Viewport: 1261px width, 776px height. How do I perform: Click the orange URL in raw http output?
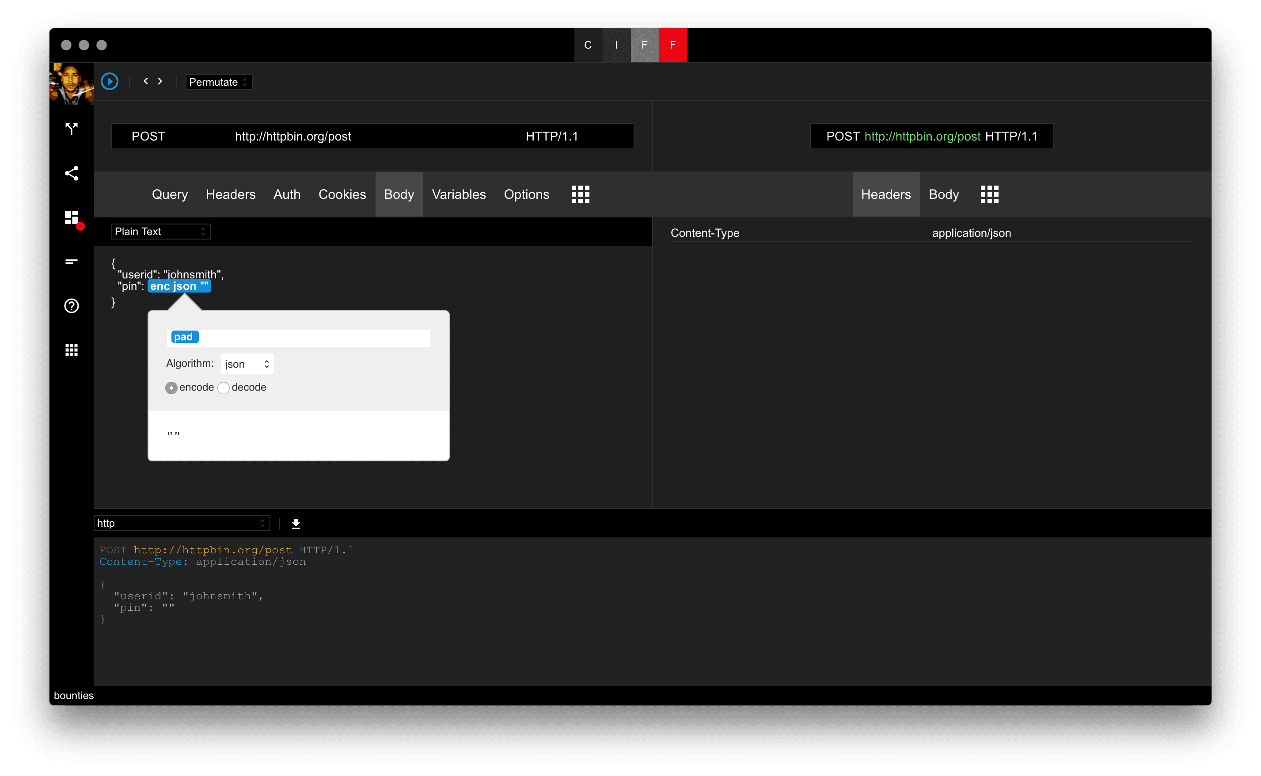(213, 550)
